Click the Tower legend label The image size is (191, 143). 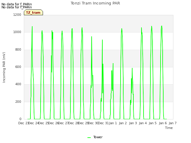[98, 137]
